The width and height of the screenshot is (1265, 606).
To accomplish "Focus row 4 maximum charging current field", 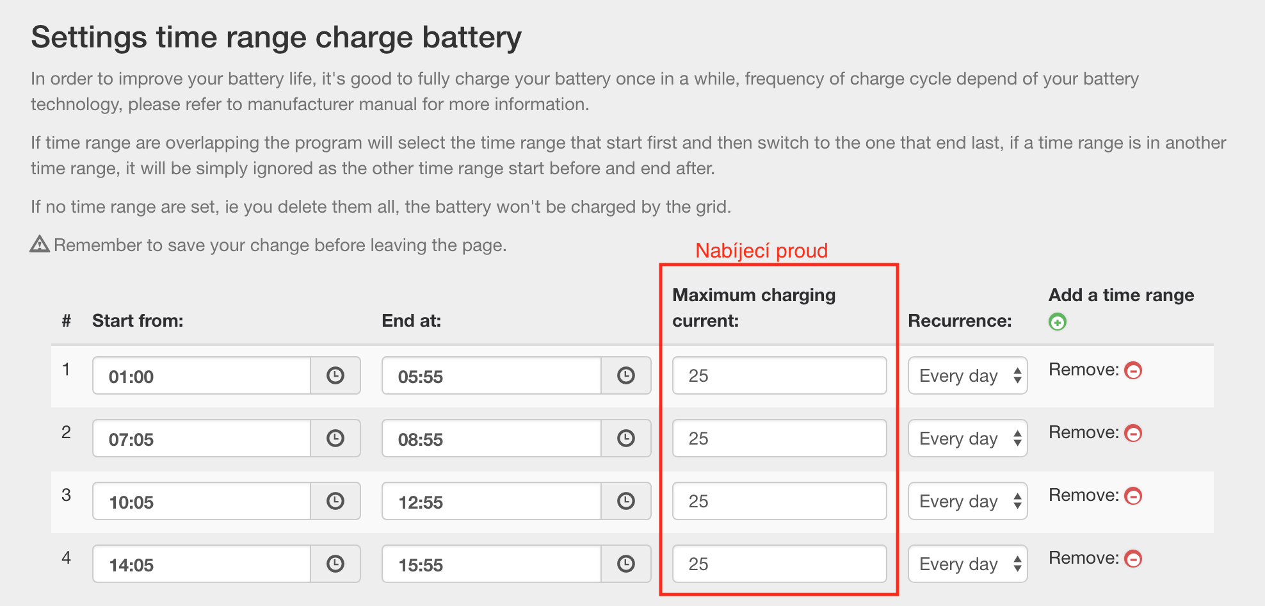I will [779, 564].
